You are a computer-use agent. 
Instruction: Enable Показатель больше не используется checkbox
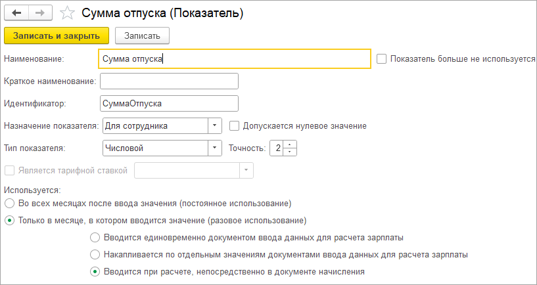coord(381,59)
